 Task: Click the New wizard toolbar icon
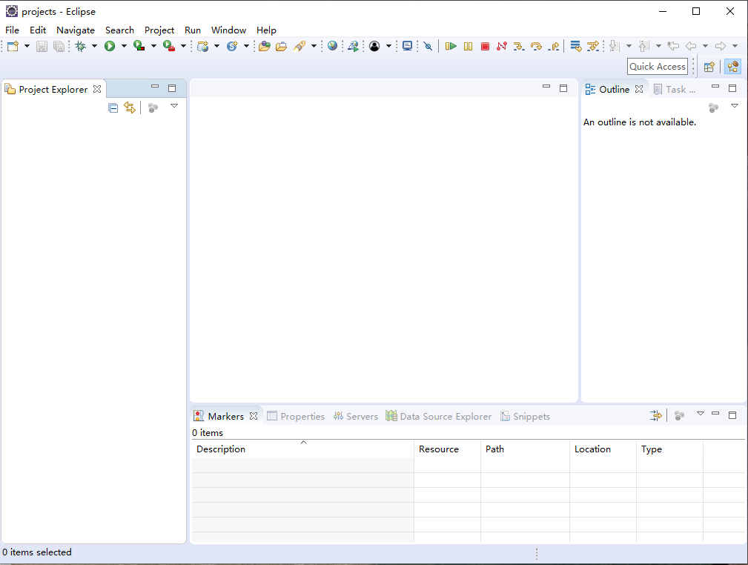tap(13, 46)
